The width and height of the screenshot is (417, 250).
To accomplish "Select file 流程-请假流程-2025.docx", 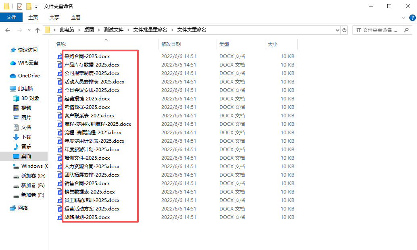I will (93, 132).
